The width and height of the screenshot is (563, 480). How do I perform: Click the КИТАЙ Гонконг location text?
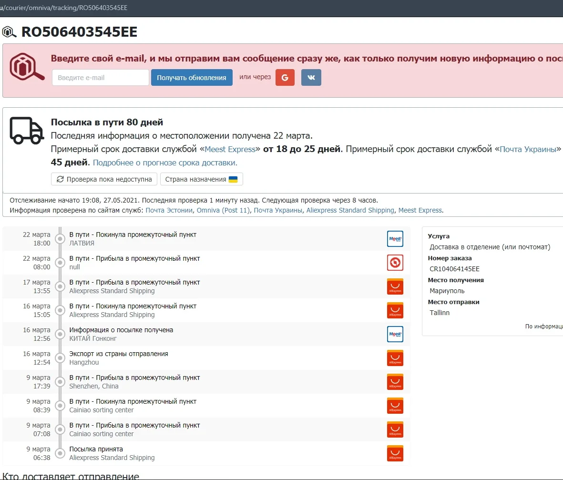[x=93, y=338]
